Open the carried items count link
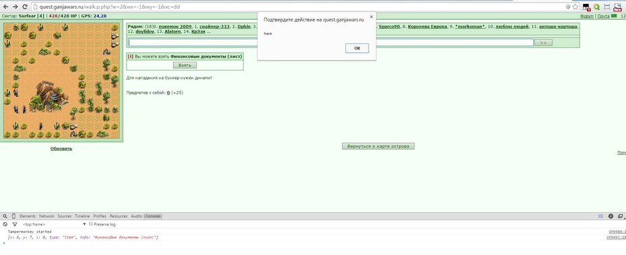This screenshot has height=255, width=626. coord(168,93)
